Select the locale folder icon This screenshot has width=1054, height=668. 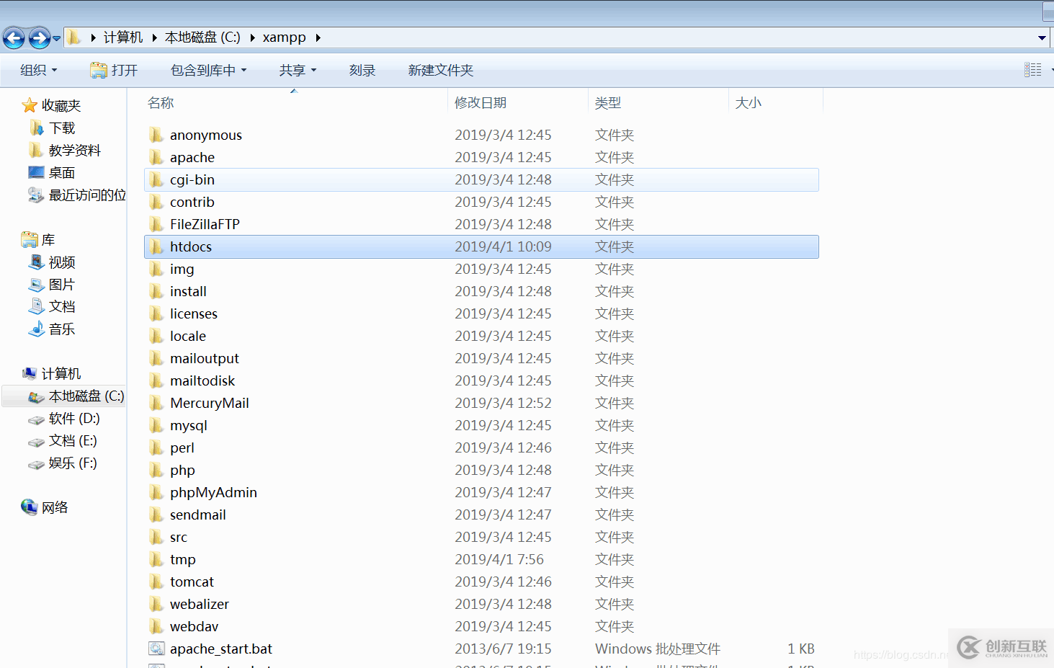tap(156, 336)
